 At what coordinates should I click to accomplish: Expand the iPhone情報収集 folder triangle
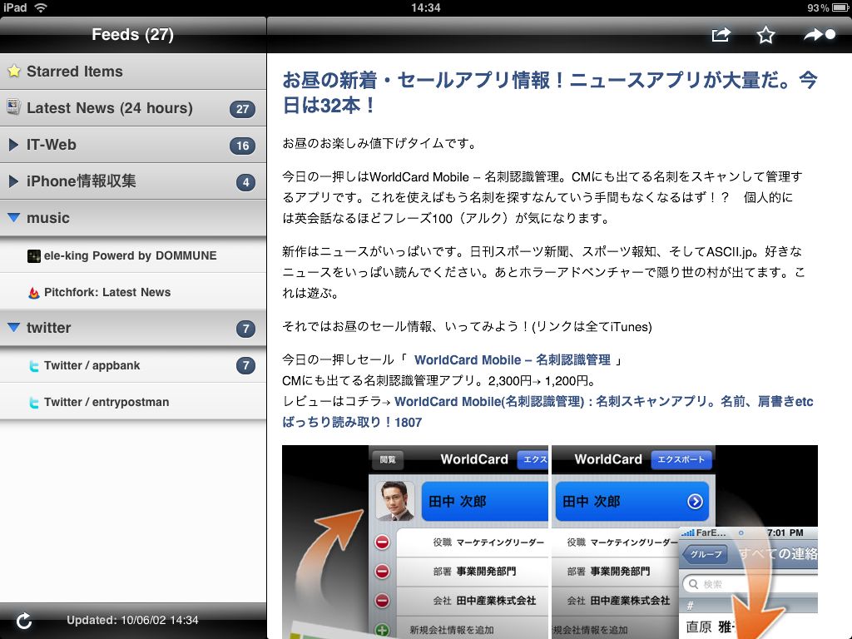(13, 181)
